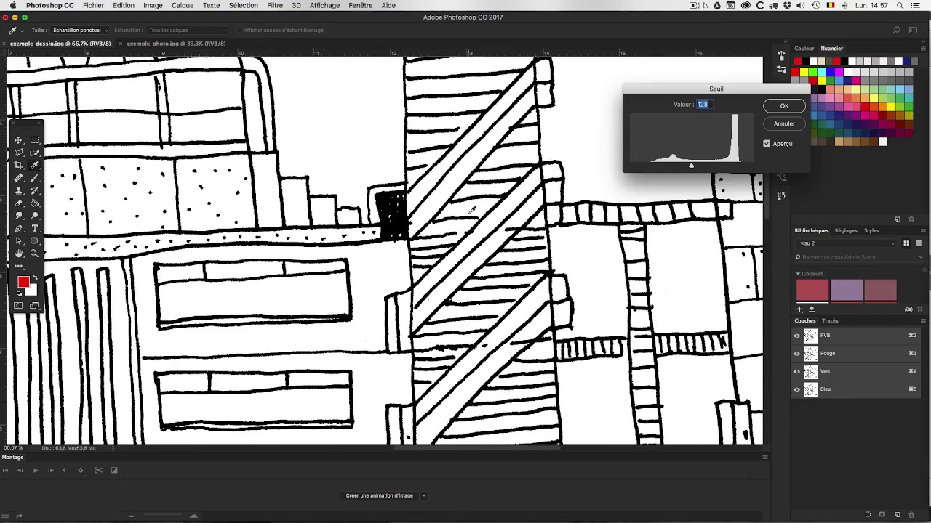Screen dimensions: 931x523
Task: Open the Adobe Stock search options chevron
Action: click(921, 257)
